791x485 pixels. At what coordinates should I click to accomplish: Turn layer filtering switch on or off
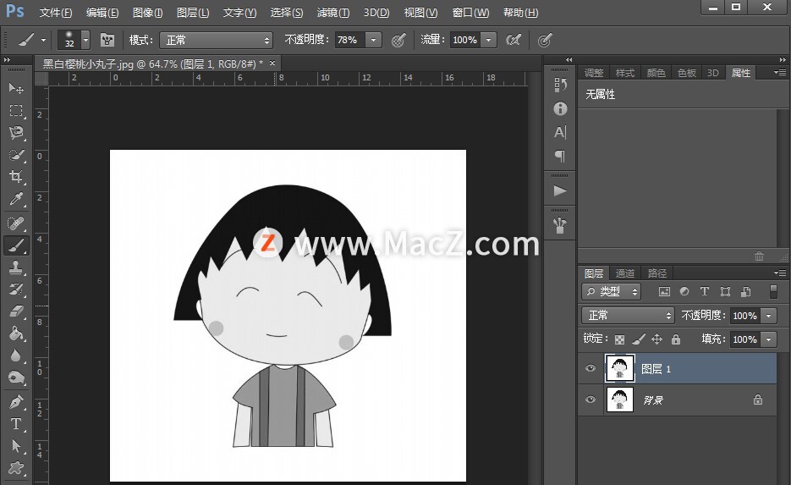click(x=773, y=291)
